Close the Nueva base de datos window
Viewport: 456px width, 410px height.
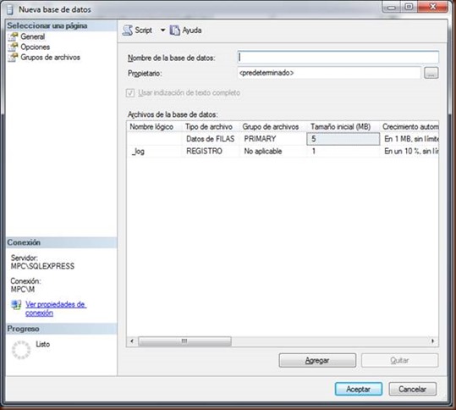point(433,7)
